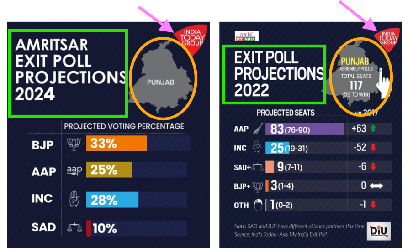Image resolution: width=408 pixels, height=252 pixels.
Task: Click the OTH icon beside 1(0-2)
Action: (x=259, y=205)
